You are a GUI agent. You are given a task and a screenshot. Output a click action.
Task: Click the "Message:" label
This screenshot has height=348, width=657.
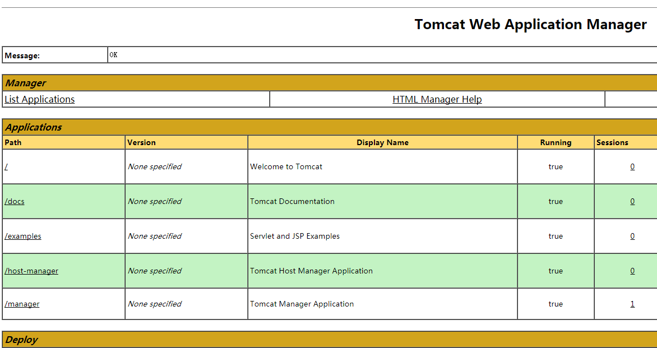[x=22, y=55]
